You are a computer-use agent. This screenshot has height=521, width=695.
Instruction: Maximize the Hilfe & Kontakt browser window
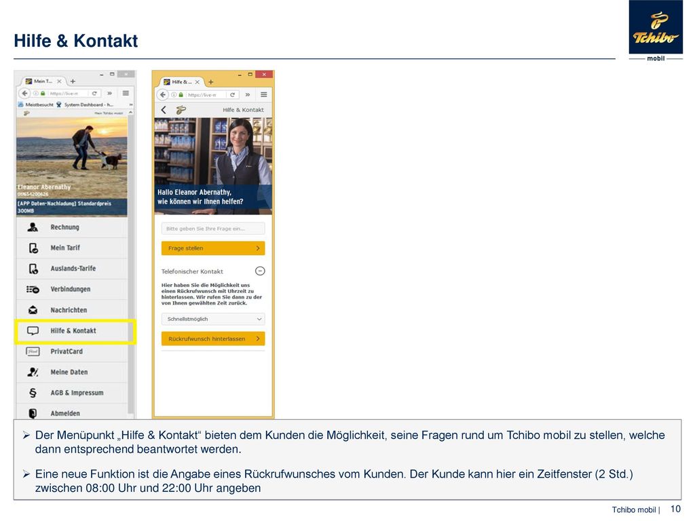(x=250, y=75)
